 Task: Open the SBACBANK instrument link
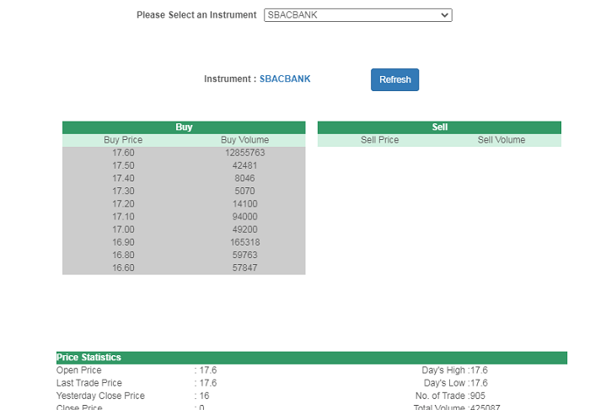(x=285, y=79)
